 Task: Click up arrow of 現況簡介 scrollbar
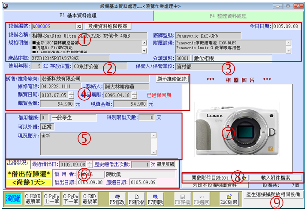[153, 136]
